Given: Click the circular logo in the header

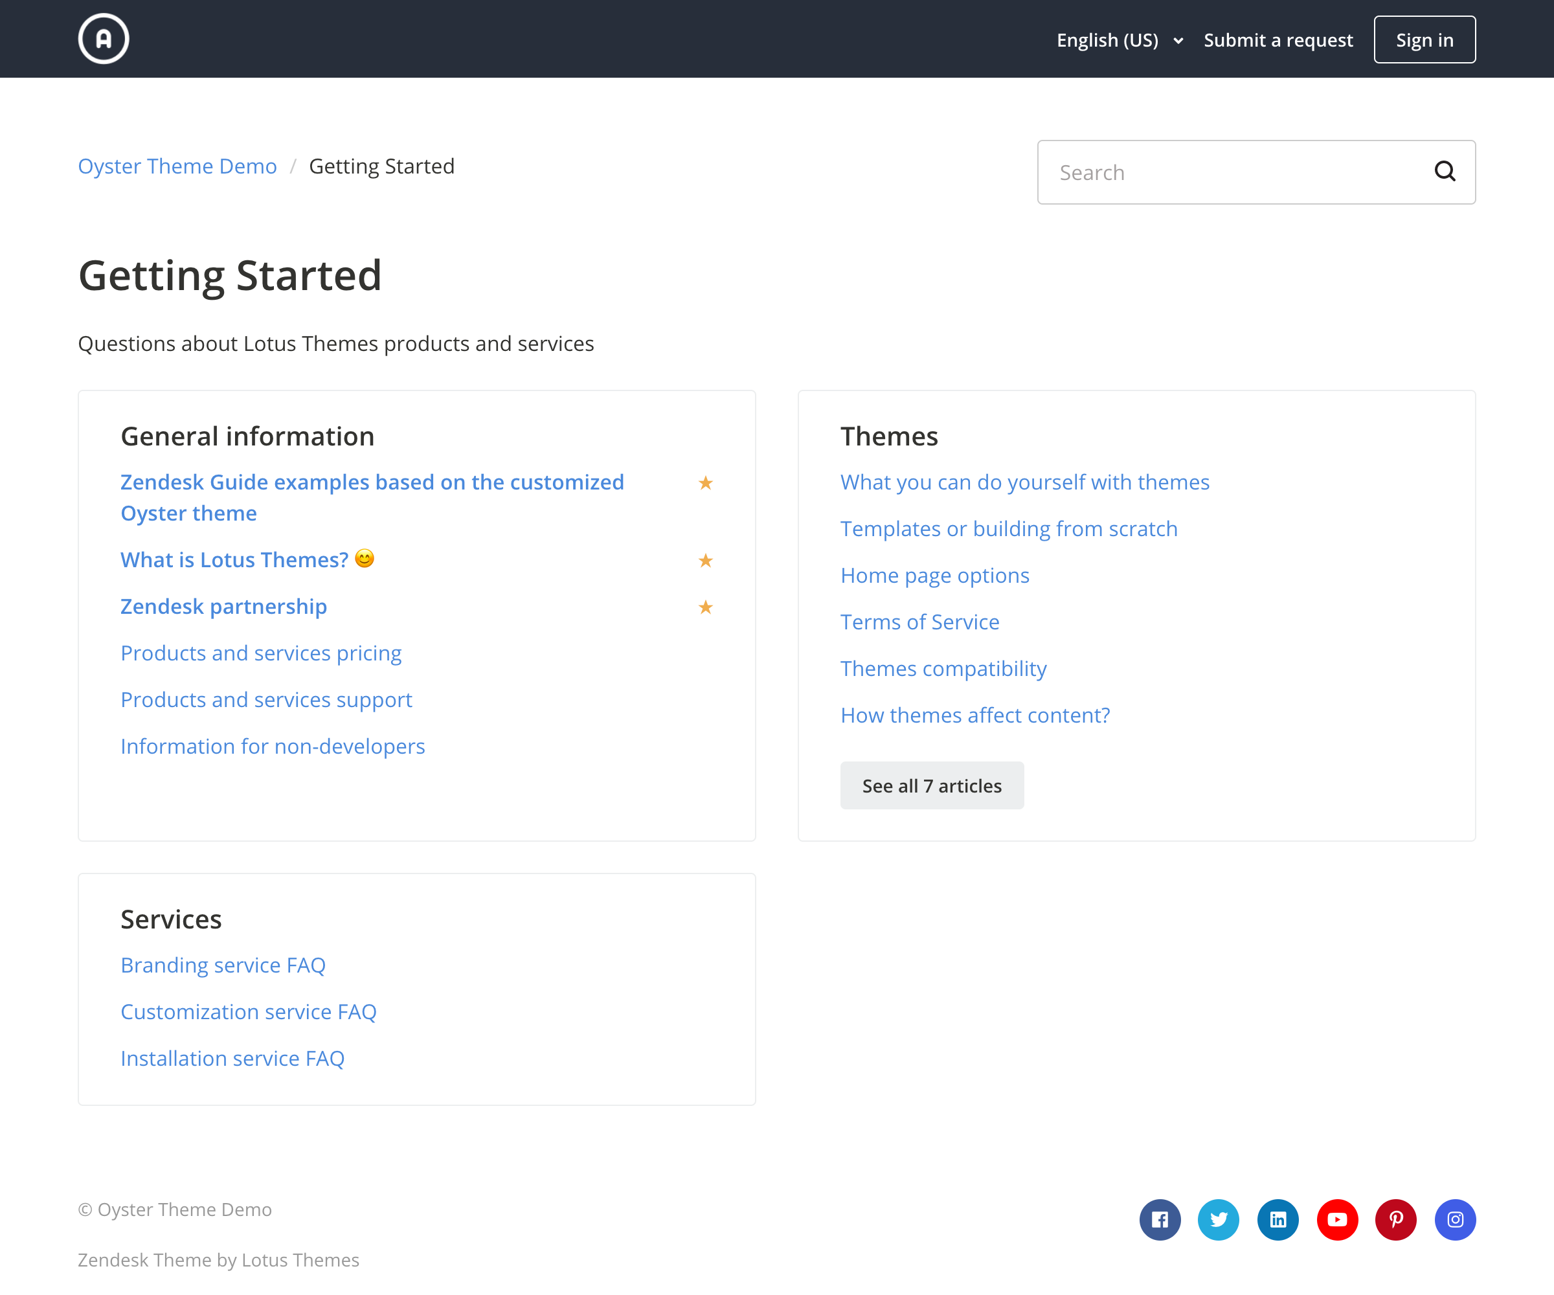Looking at the screenshot, I should pos(104,38).
